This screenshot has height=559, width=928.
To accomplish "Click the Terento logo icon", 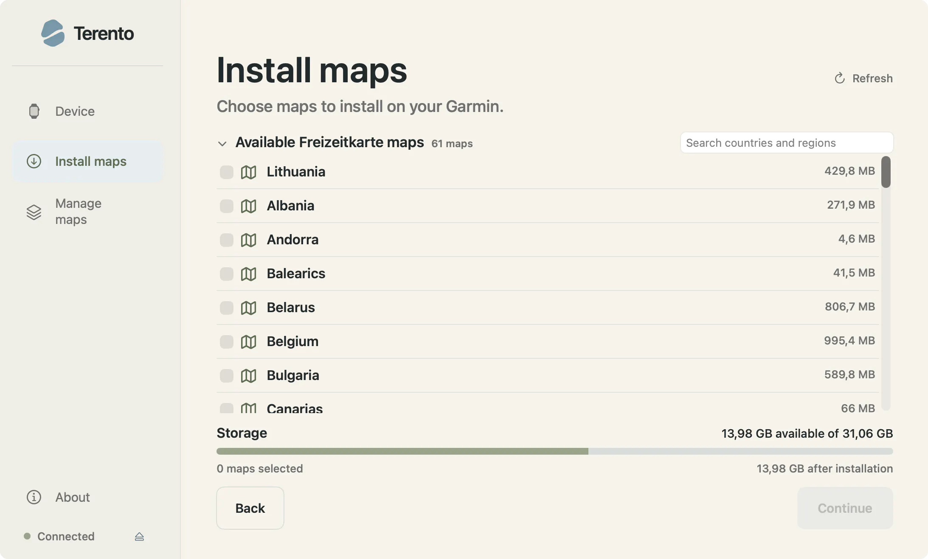I will 53,33.
